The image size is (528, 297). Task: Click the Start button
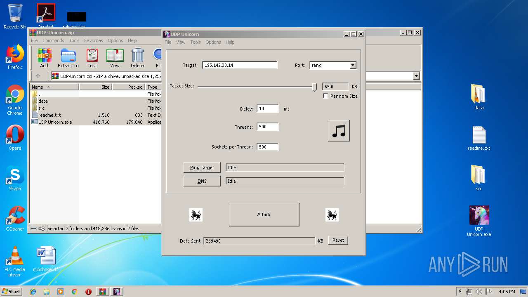(11, 292)
